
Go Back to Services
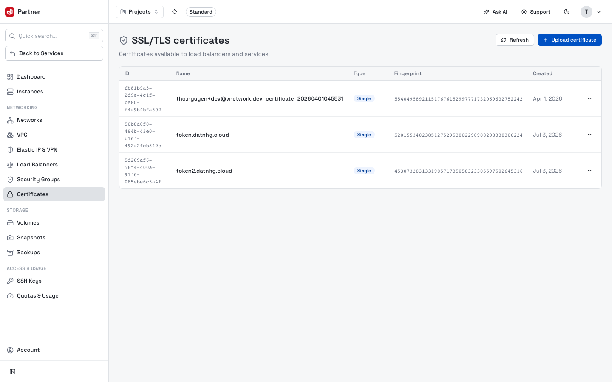[54, 53]
